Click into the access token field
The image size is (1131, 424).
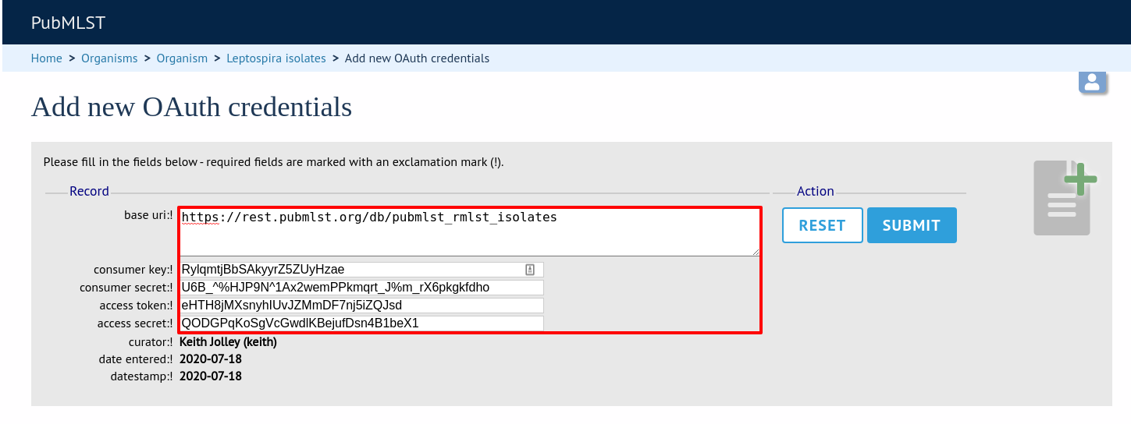tap(361, 306)
